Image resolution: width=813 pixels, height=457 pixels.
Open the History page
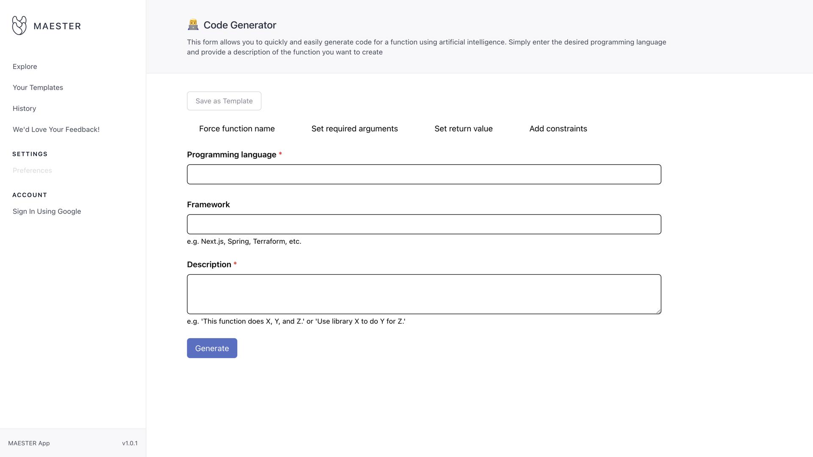tap(25, 109)
